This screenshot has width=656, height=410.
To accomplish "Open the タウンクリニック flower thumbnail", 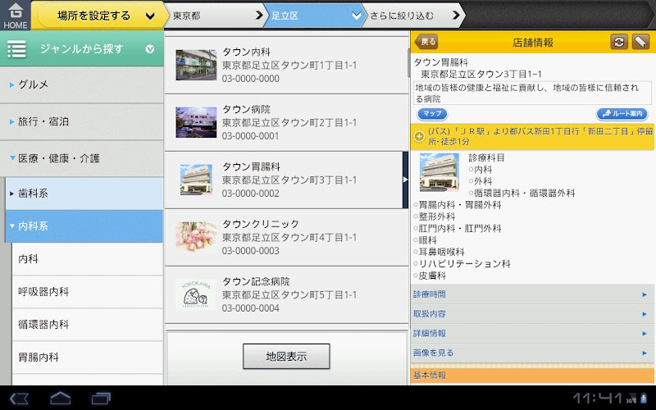I will (196, 237).
